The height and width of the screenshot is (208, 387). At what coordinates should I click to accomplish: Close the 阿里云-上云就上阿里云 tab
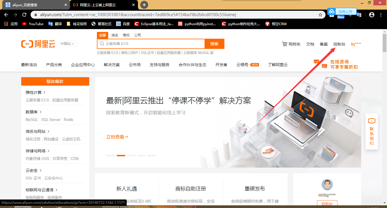click(134, 5)
